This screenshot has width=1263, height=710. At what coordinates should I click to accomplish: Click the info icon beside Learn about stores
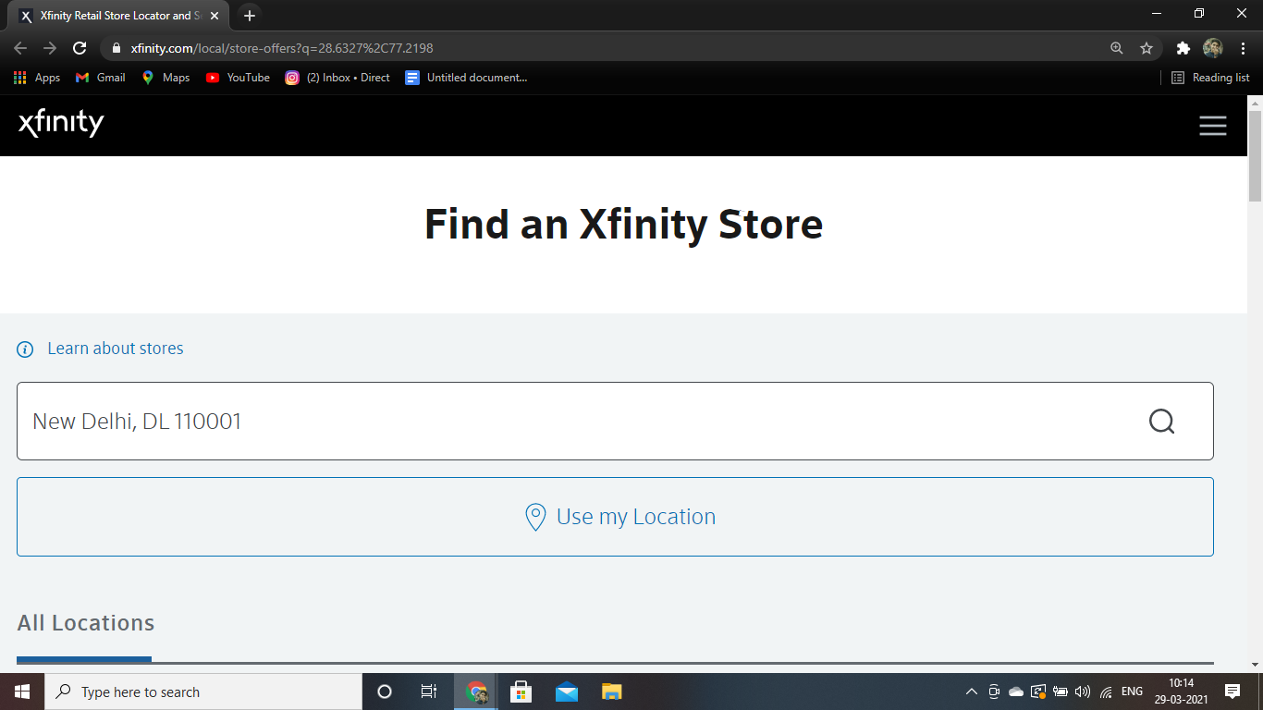(x=26, y=349)
